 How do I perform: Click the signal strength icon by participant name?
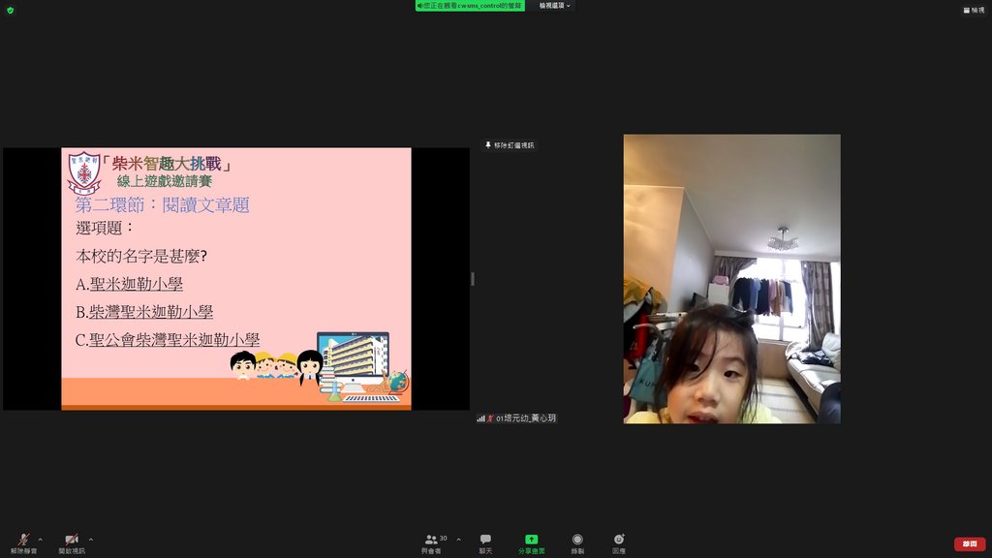[480, 418]
